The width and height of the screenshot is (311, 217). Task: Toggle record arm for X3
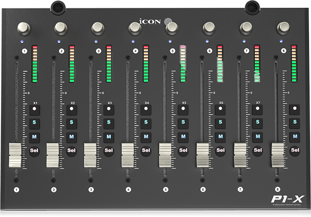(x=109, y=109)
